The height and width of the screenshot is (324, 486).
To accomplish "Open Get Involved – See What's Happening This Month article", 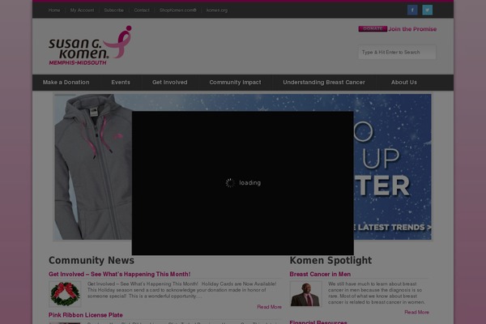I will (x=119, y=274).
